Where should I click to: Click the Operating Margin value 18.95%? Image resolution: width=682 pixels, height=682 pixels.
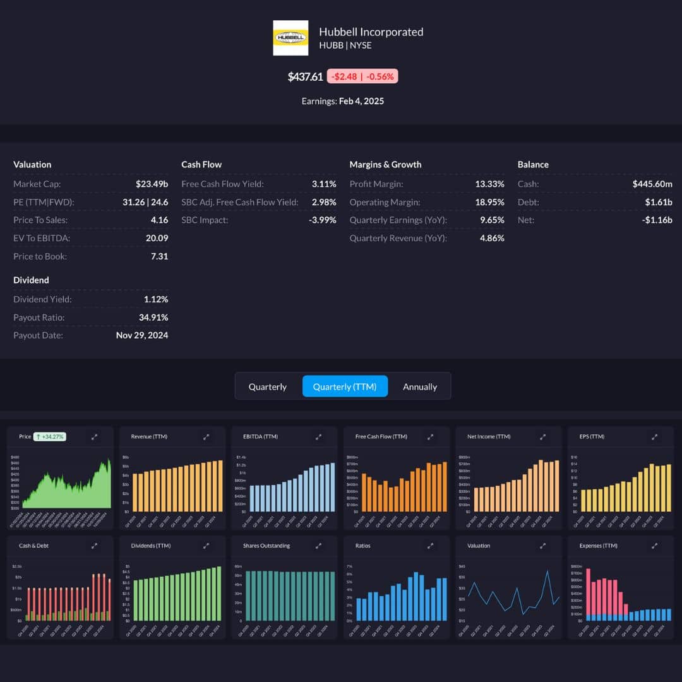click(490, 202)
